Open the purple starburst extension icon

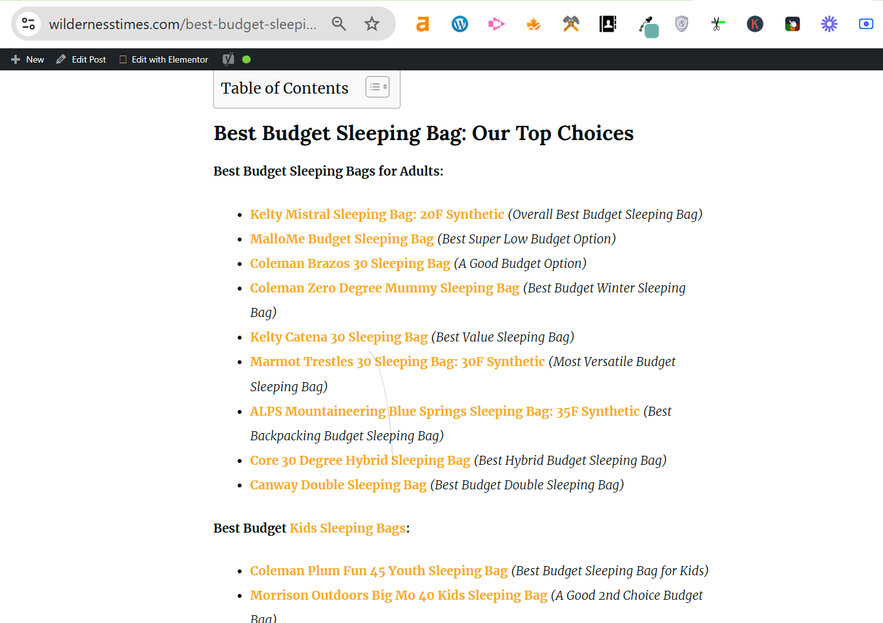pyautogui.click(x=829, y=24)
